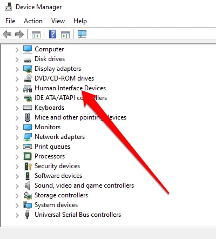
Task: Expand the Universal Serial Bus controllers chevron
Action: tap(17, 215)
